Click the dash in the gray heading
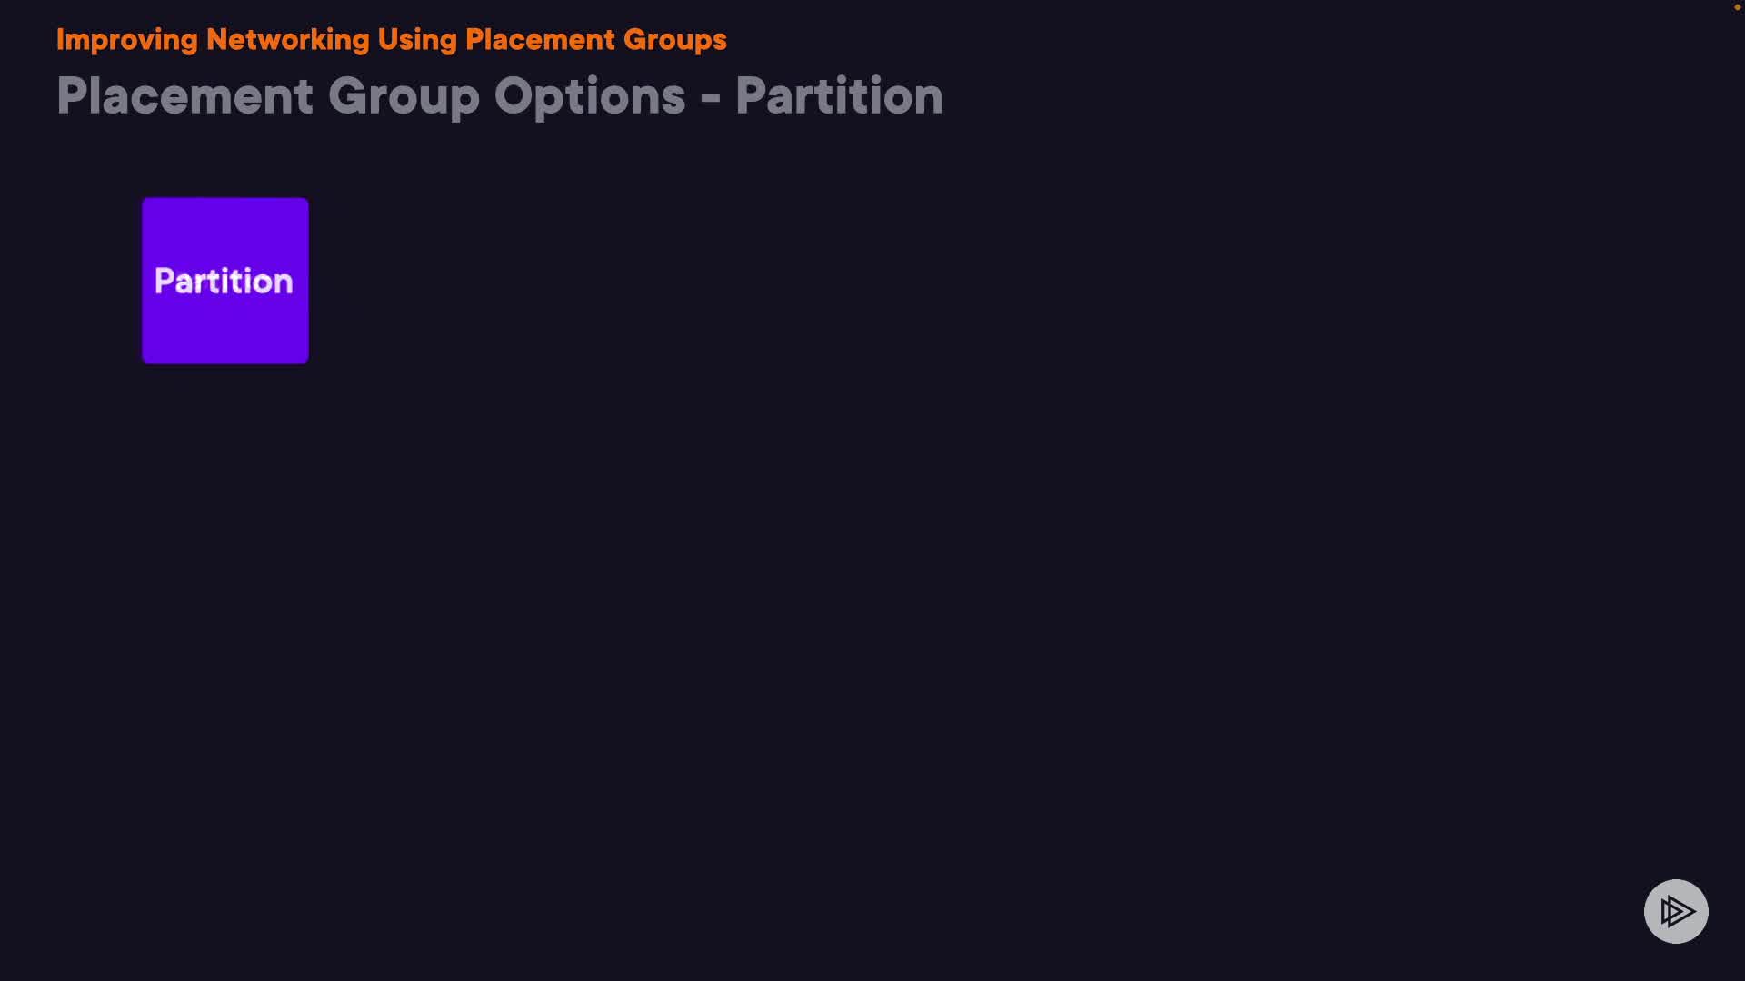This screenshot has width=1745, height=981. tap(710, 98)
